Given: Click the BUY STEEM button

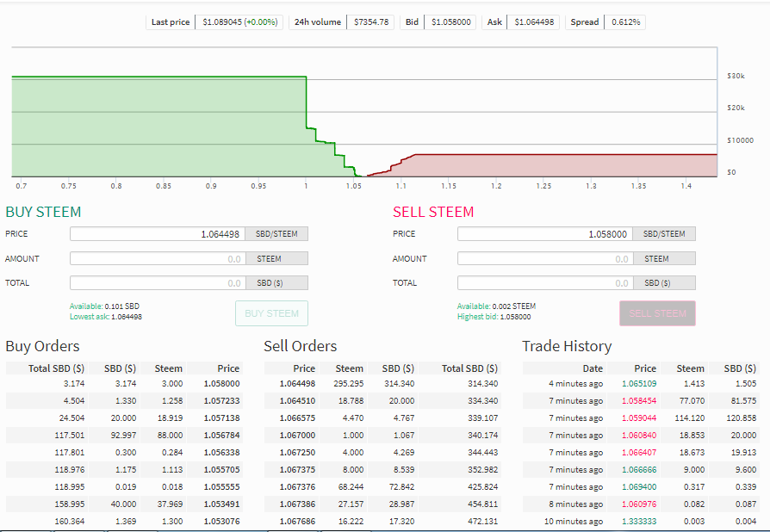Looking at the screenshot, I should click(x=271, y=313).
